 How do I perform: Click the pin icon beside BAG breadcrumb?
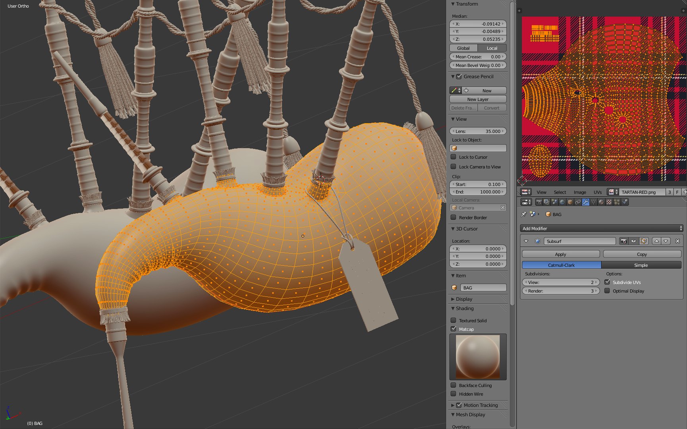point(524,214)
